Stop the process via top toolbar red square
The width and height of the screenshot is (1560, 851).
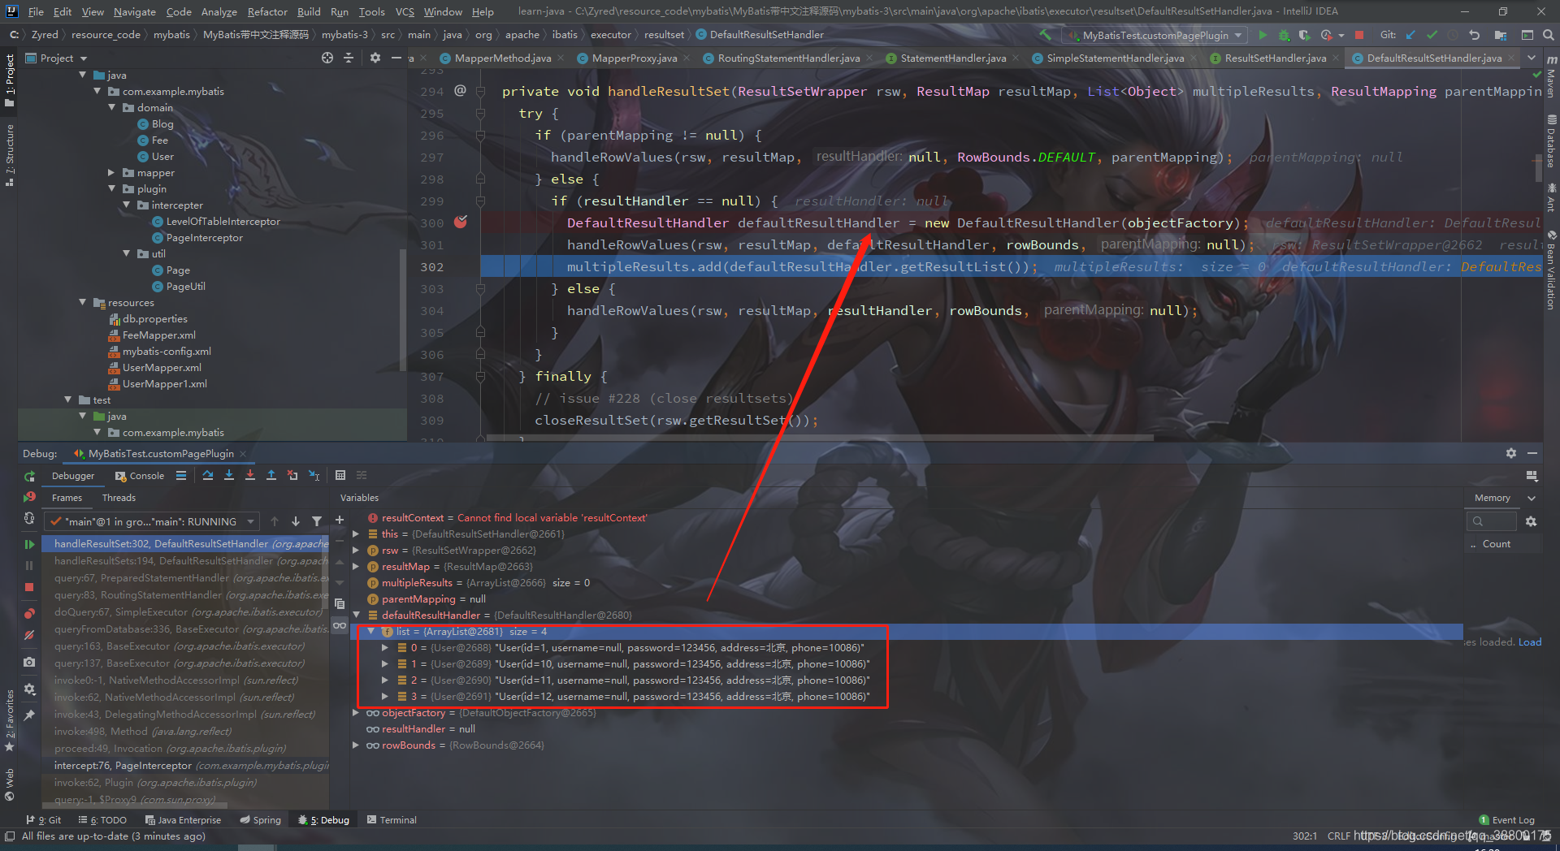[x=1359, y=35]
